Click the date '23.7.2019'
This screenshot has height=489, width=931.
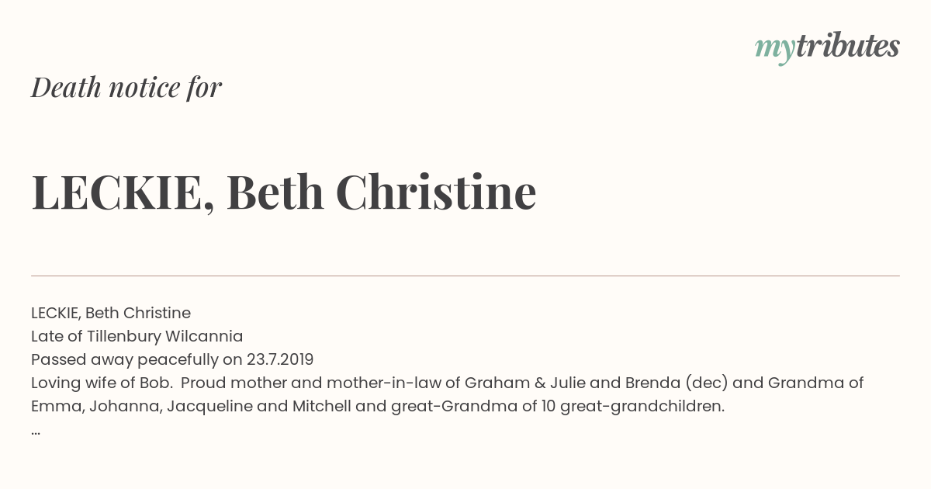[x=280, y=359]
